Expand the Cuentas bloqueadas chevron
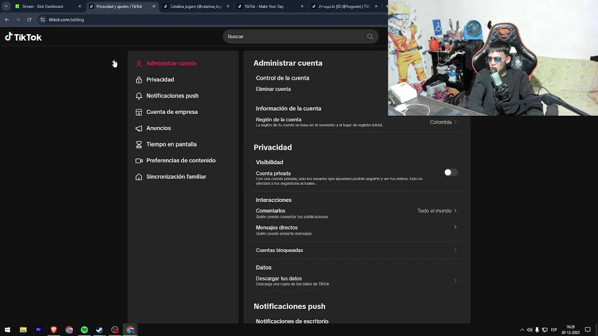The image size is (598, 336). pyautogui.click(x=456, y=251)
